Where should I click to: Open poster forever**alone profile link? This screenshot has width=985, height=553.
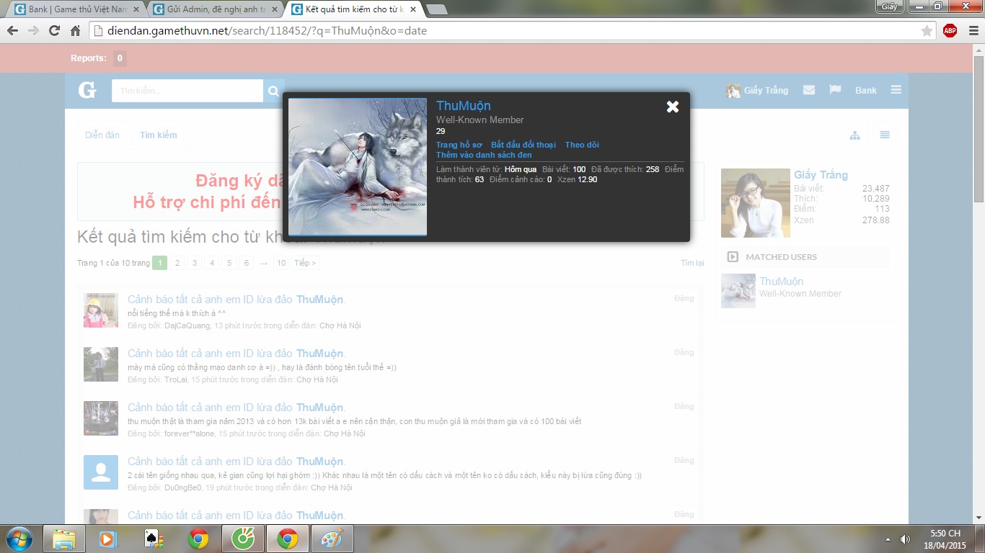190,433
